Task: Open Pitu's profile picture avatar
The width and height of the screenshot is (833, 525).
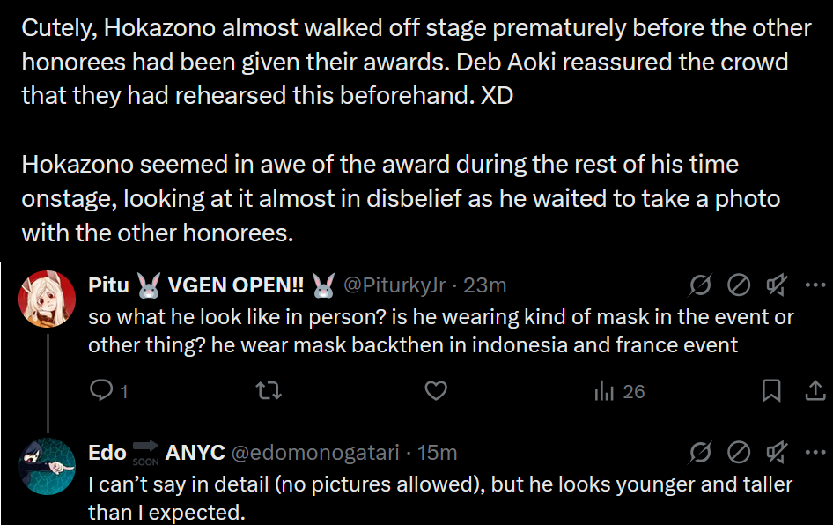Action: pos(47,299)
